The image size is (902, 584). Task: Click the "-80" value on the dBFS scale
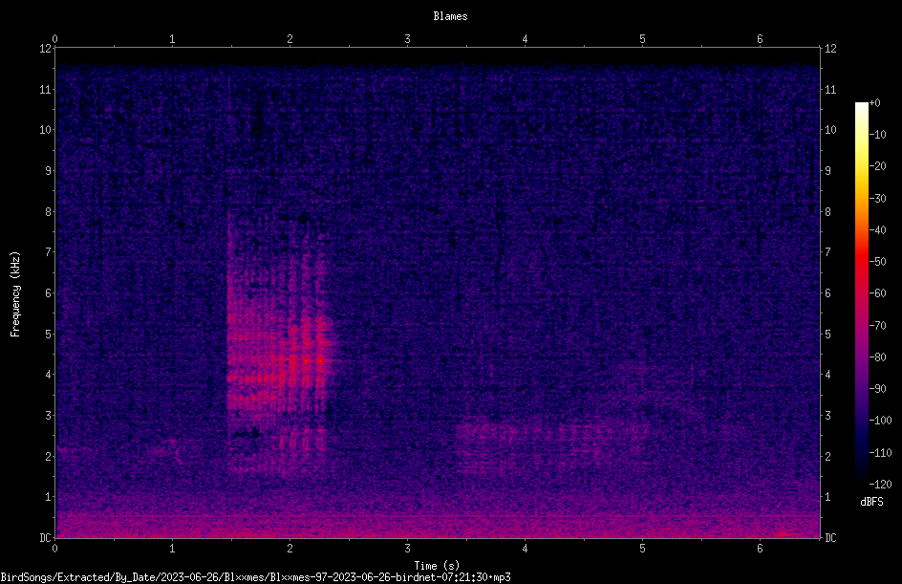pos(878,357)
